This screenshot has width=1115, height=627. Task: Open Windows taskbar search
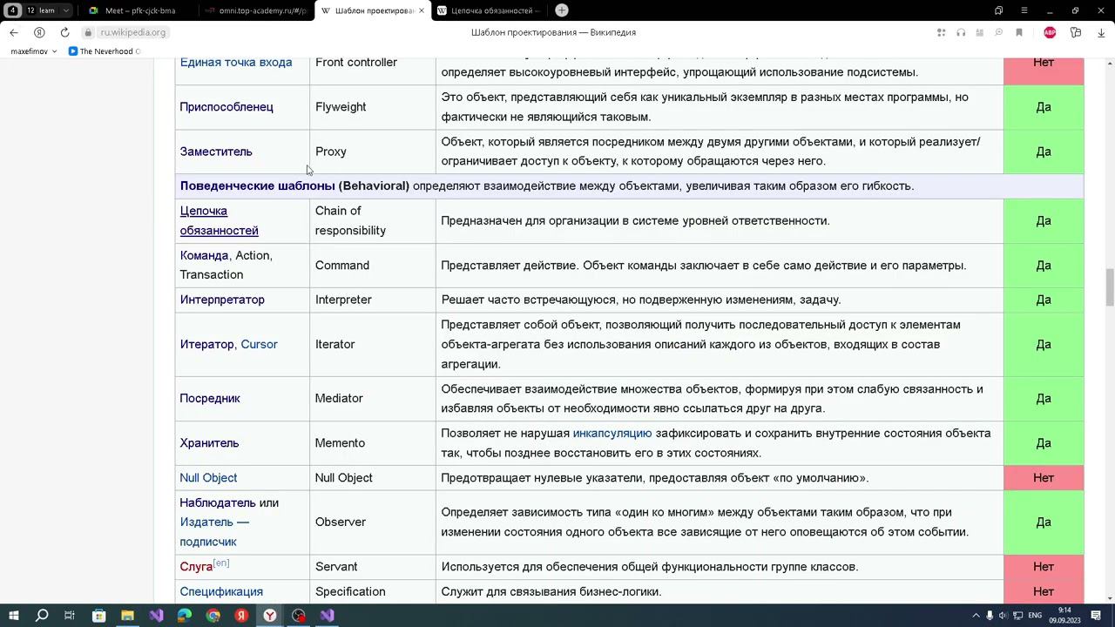(42, 616)
